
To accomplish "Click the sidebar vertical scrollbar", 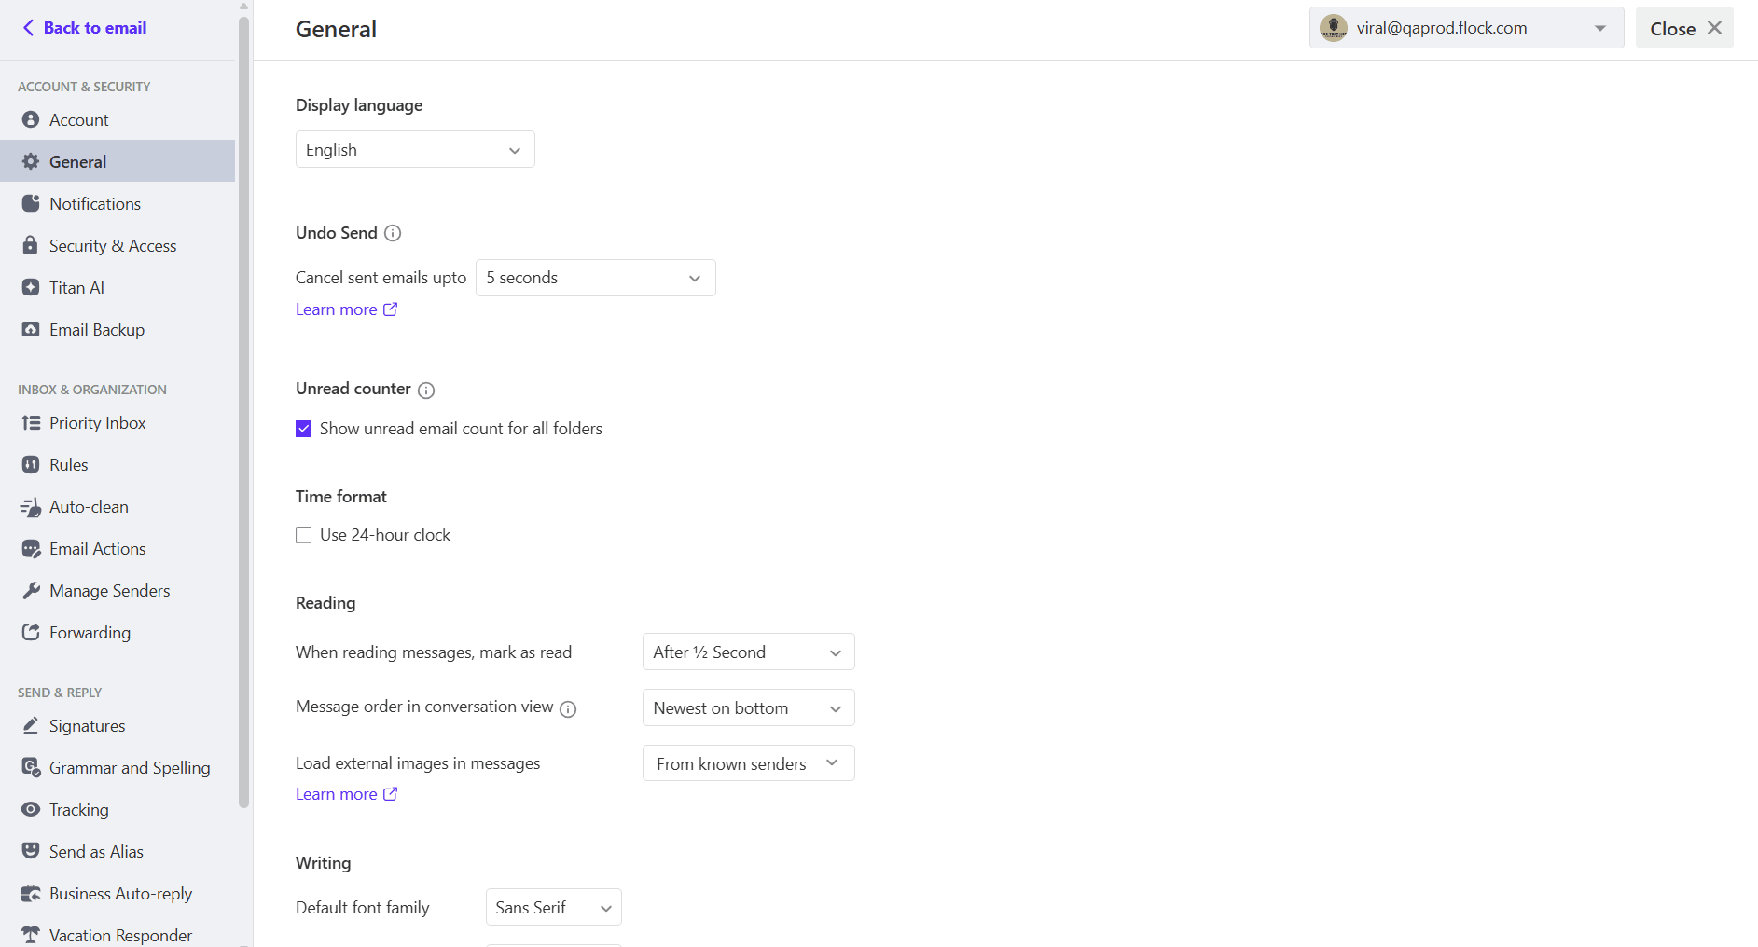I will tap(244, 410).
